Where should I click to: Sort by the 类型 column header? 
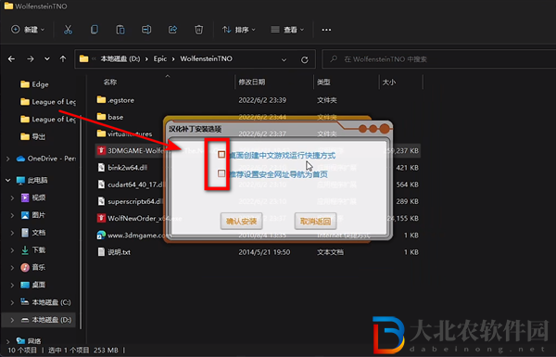point(323,83)
